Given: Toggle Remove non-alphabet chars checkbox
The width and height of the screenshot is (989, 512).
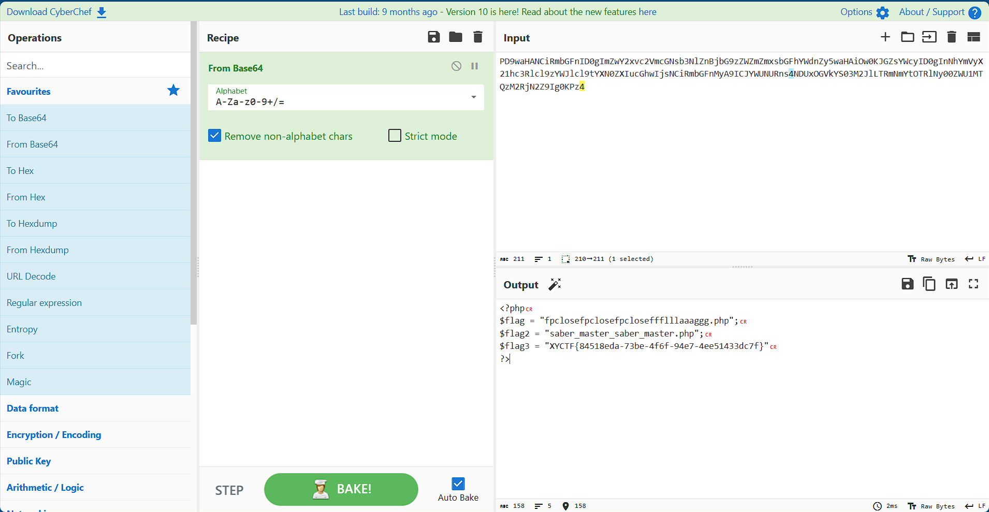Looking at the screenshot, I should point(214,136).
